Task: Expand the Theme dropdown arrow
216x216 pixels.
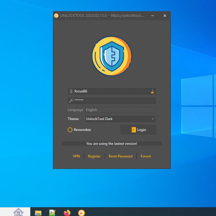Action: pyautogui.click(x=153, y=119)
